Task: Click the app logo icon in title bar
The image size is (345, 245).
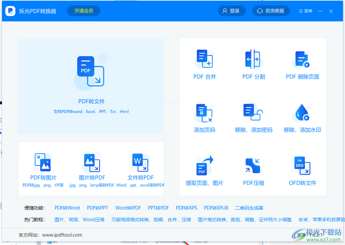Action: pos(10,11)
